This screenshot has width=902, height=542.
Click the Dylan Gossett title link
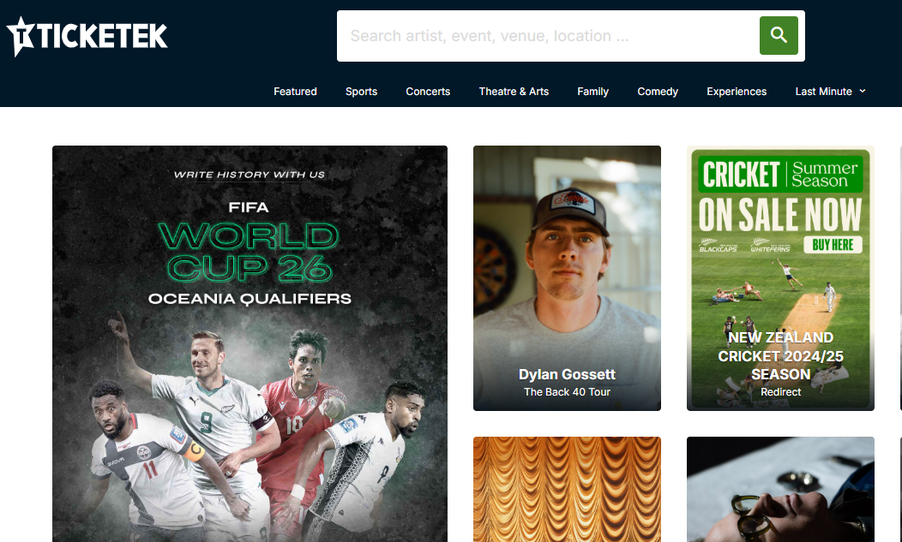[x=567, y=375]
